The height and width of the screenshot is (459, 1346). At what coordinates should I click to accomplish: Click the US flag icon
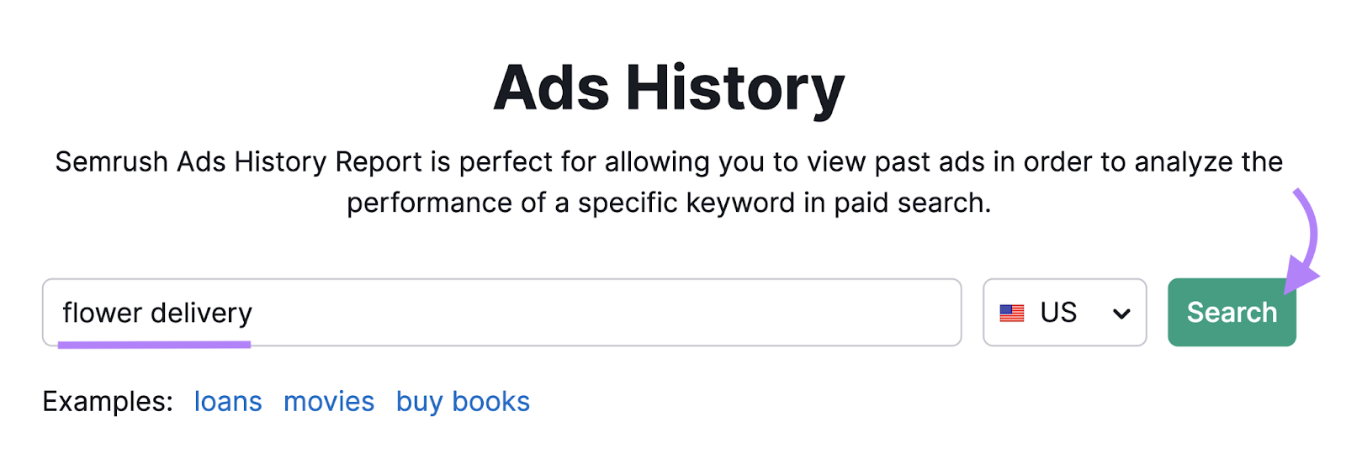click(x=1011, y=313)
